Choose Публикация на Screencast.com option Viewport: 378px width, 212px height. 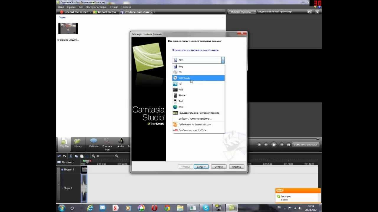click(x=198, y=124)
